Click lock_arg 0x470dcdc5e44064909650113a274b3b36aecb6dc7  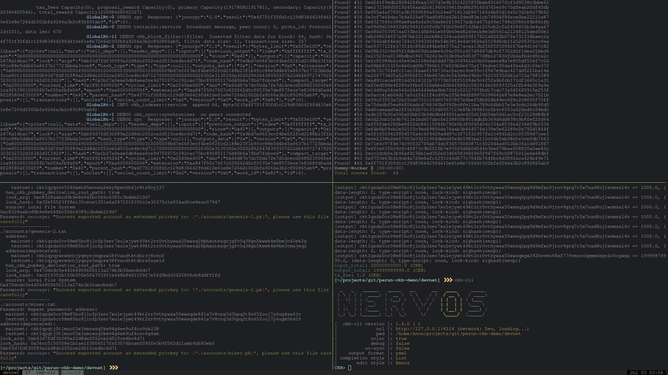pos(92,270)
